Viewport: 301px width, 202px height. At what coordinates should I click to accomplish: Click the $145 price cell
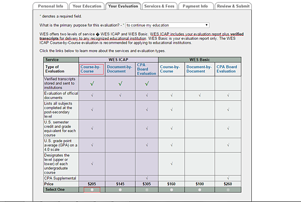(120, 184)
